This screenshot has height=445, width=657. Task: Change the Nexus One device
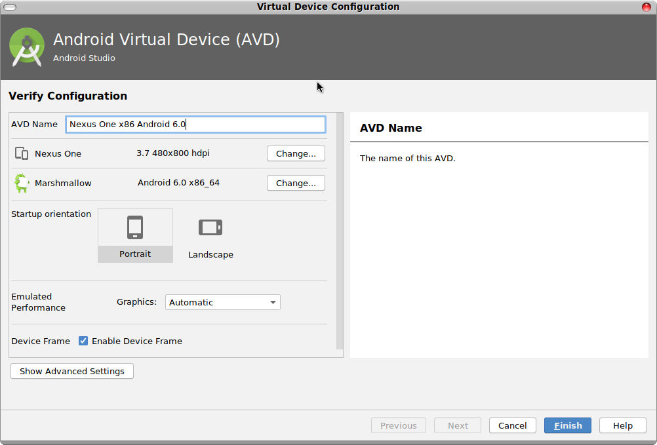point(296,153)
